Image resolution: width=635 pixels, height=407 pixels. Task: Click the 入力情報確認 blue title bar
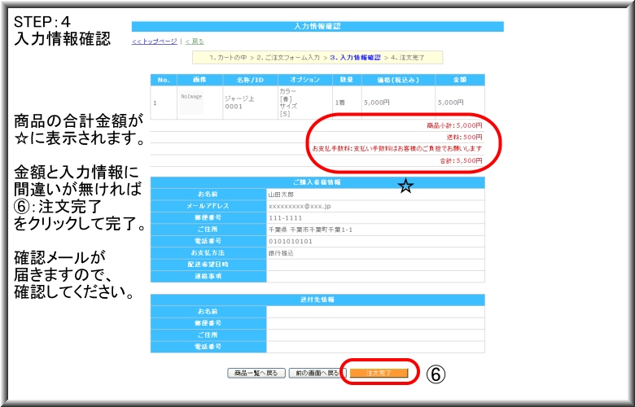[317, 27]
